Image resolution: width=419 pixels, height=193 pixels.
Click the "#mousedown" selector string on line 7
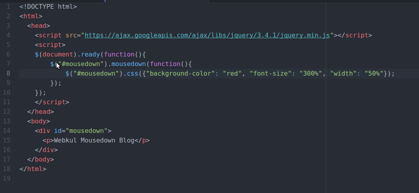click(x=81, y=64)
